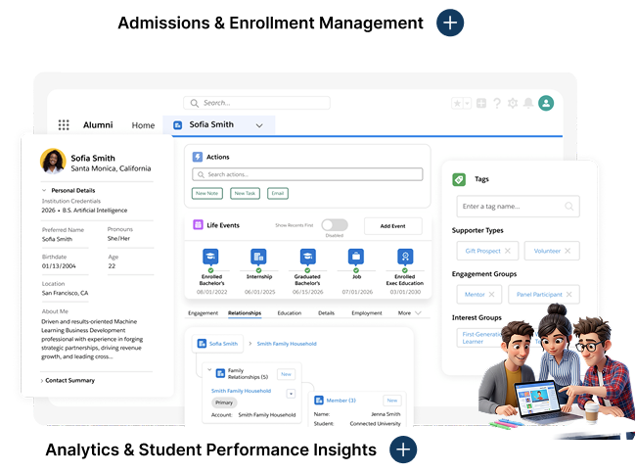Click New in the Member card
This screenshot has width=636, height=473.
pyautogui.click(x=391, y=401)
